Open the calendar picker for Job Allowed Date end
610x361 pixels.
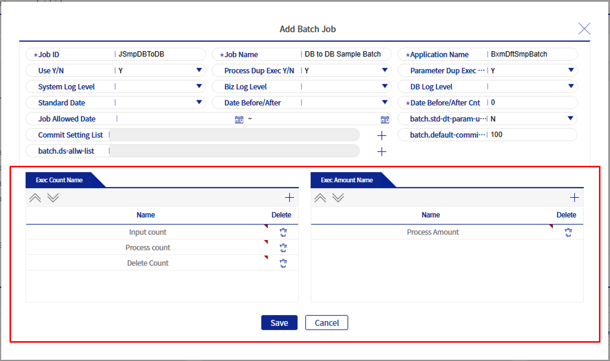(385, 119)
